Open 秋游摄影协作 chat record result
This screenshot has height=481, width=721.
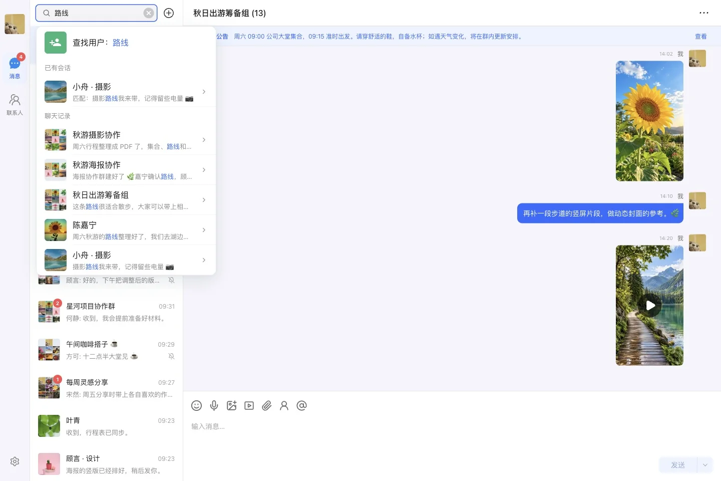point(126,140)
